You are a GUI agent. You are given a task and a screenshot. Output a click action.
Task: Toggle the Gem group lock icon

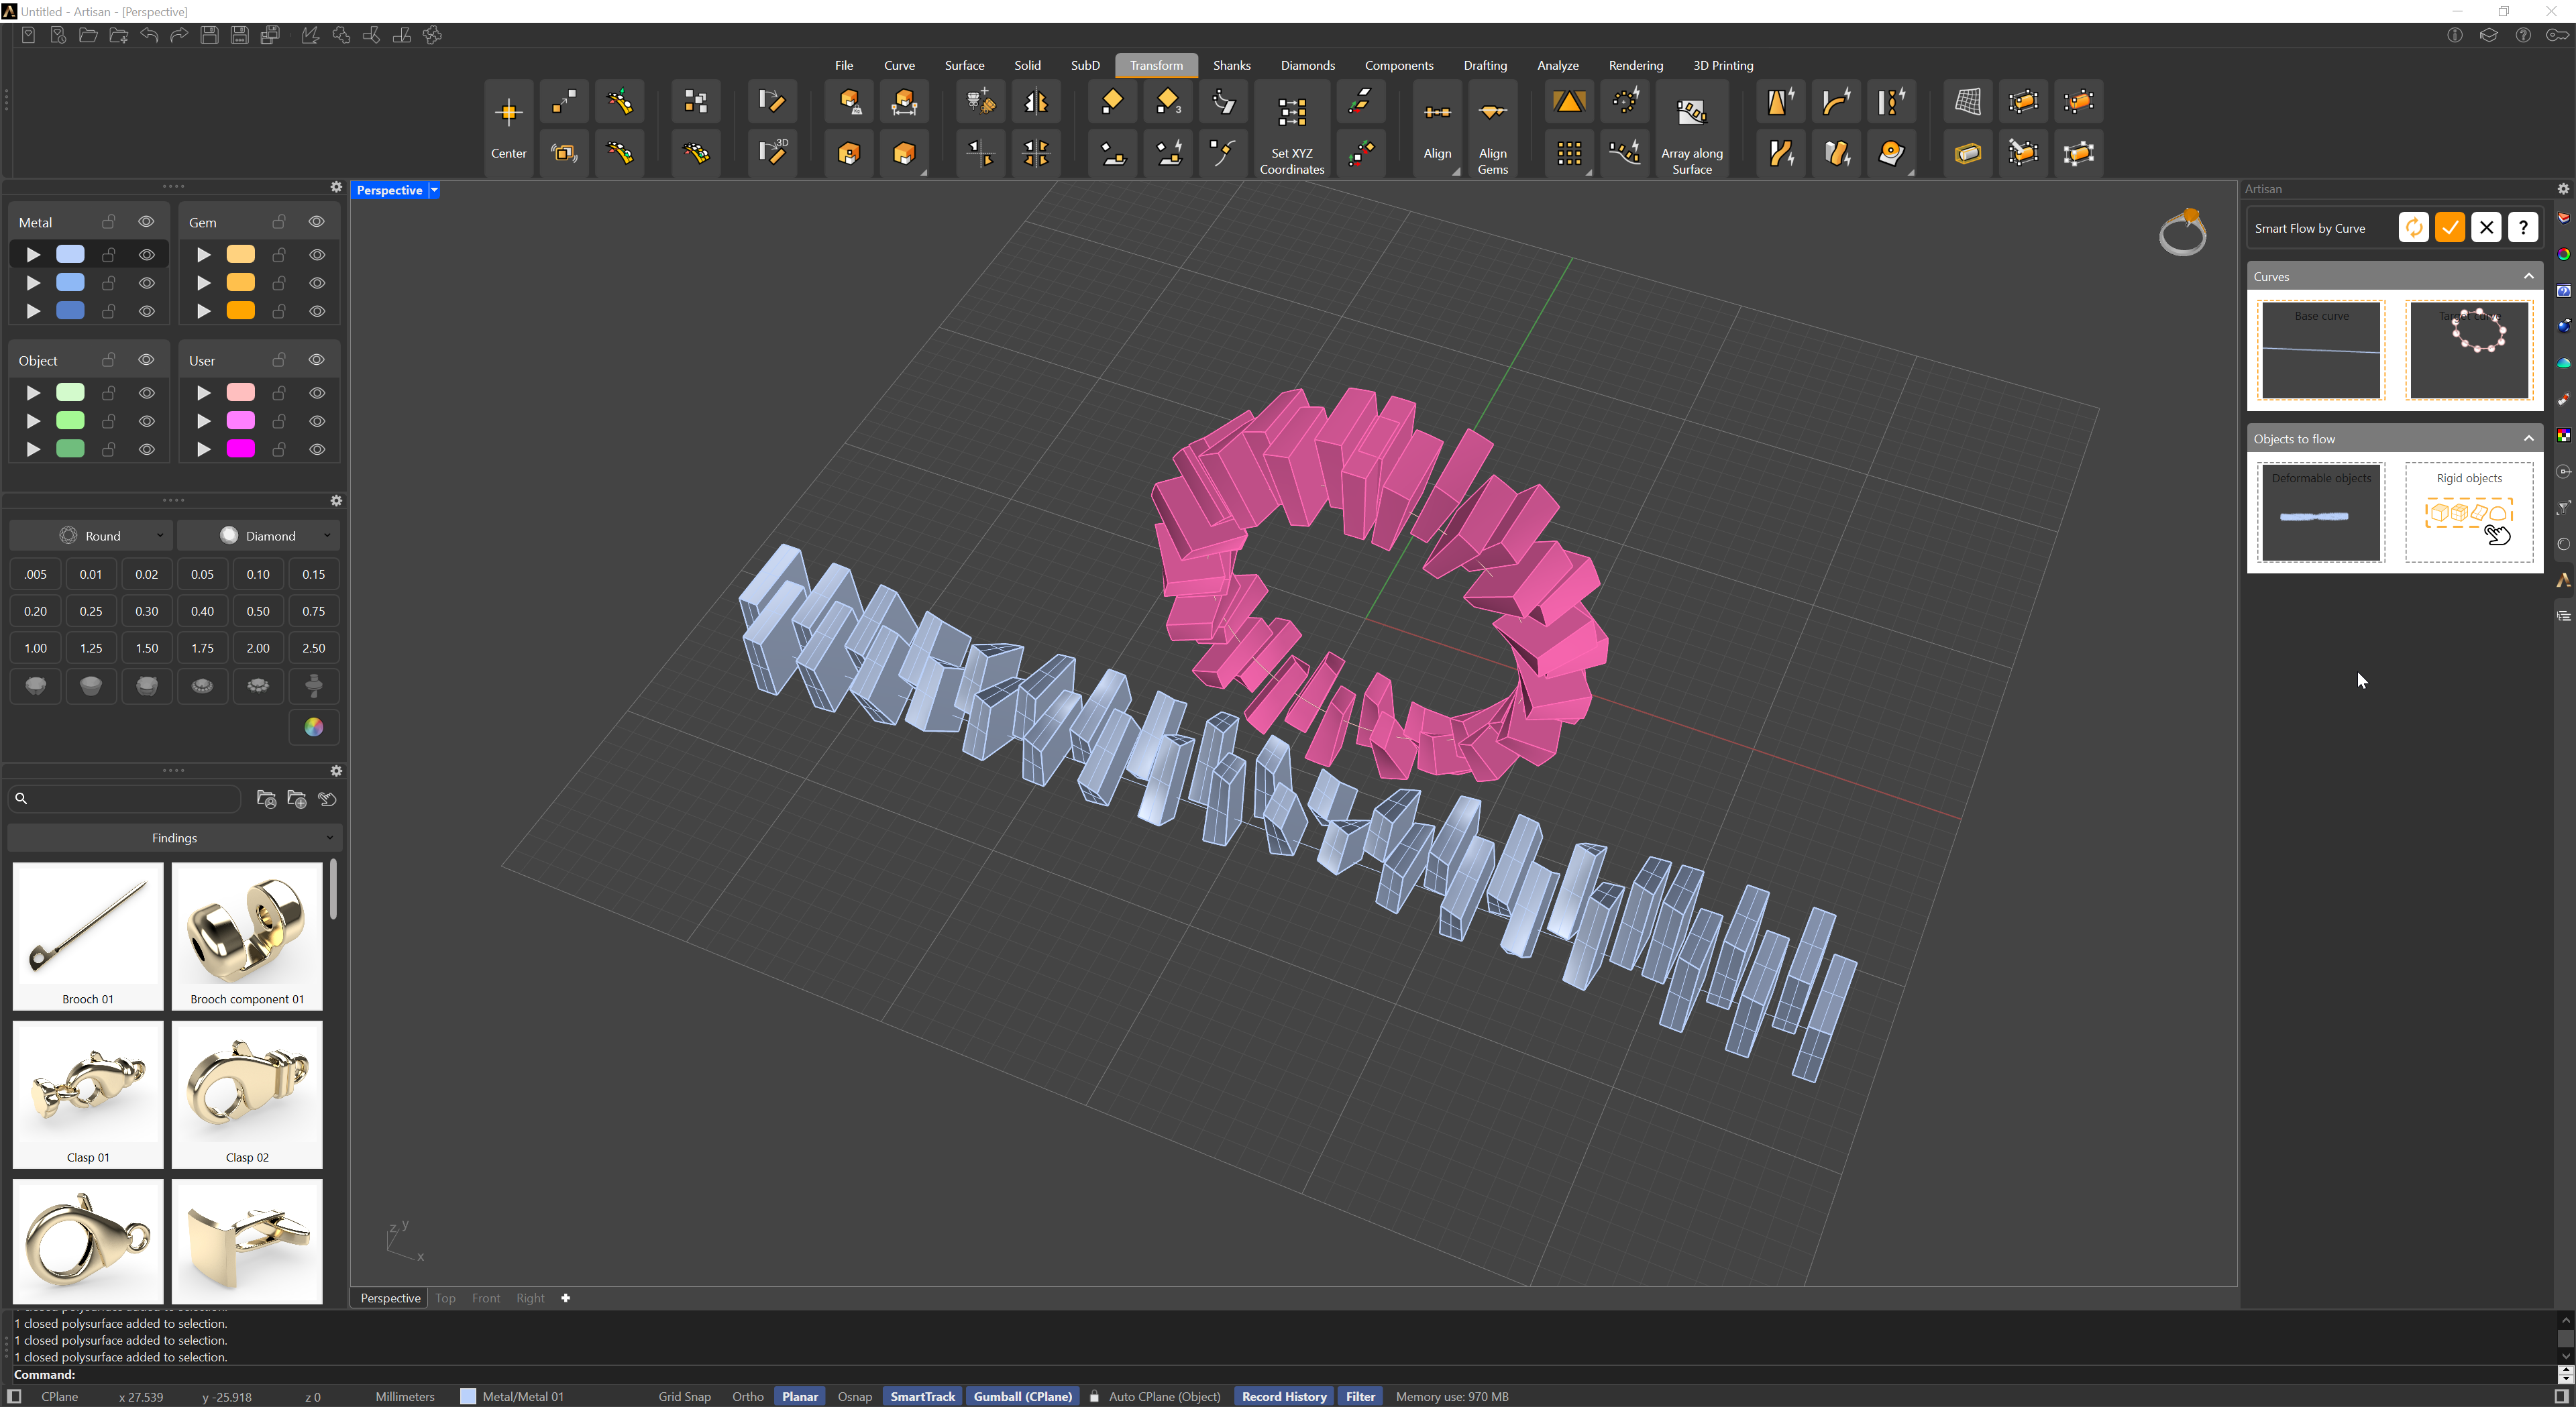(x=279, y=222)
